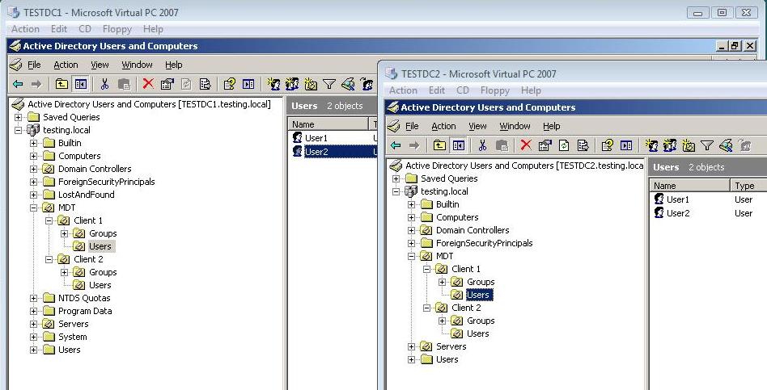Screen dimensions: 767x390
Task: Expand System node in TESTDC1 tree
Action: (x=34, y=337)
